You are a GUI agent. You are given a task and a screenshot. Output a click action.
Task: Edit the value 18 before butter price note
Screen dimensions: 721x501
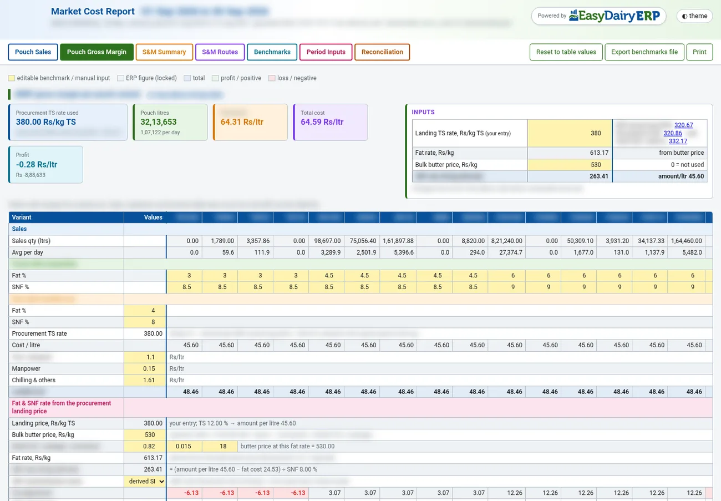click(x=220, y=446)
